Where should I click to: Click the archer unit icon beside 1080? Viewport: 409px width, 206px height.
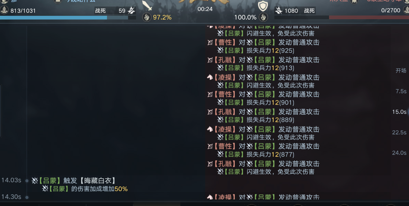point(279,11)
